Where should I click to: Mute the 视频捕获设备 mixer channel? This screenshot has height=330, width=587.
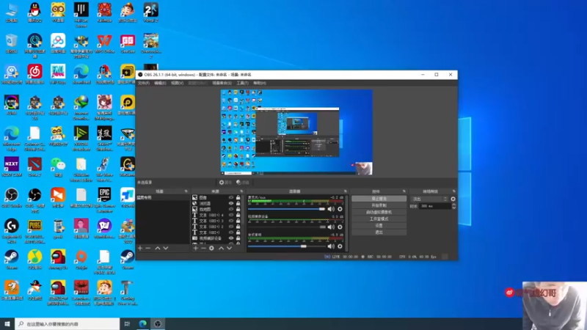[x=331, y=227]
